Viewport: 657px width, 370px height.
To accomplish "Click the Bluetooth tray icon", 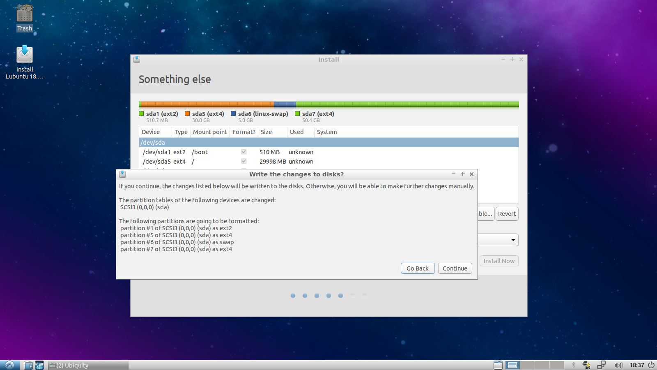I will [x=574, y=365].
